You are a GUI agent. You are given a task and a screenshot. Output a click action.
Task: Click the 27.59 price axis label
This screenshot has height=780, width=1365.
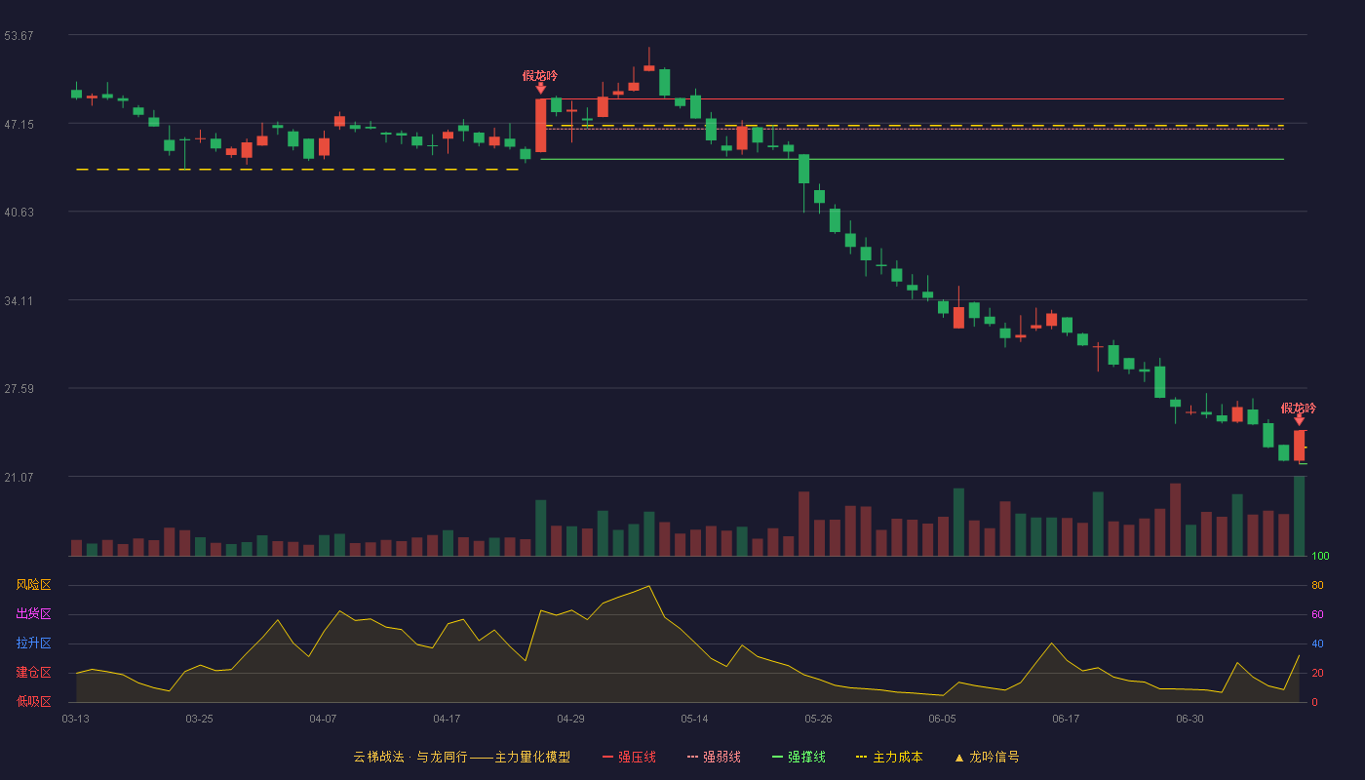[x=19, y=389]
